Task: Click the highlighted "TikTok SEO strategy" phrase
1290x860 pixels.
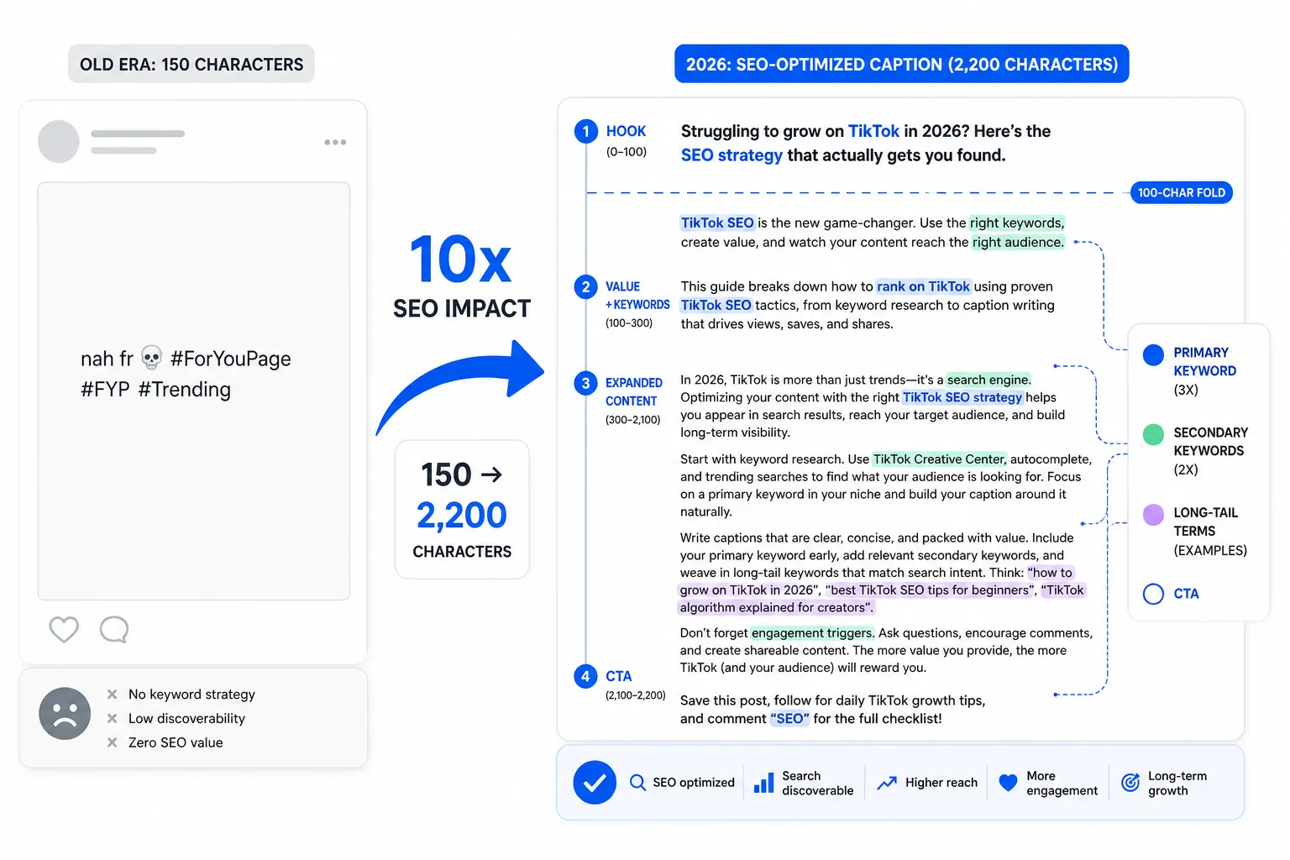Action: pos(962,397)
